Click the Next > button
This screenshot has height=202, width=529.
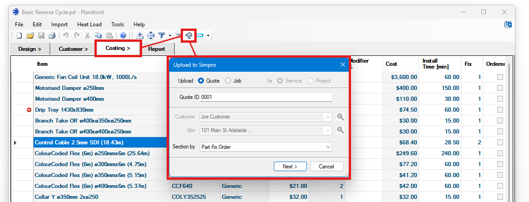[290, 167]
